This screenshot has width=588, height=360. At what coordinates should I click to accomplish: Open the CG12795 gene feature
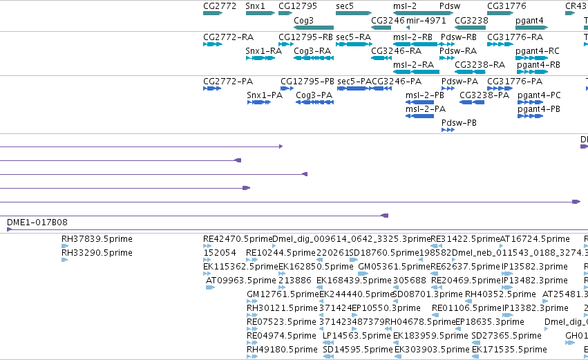point(285,13)
